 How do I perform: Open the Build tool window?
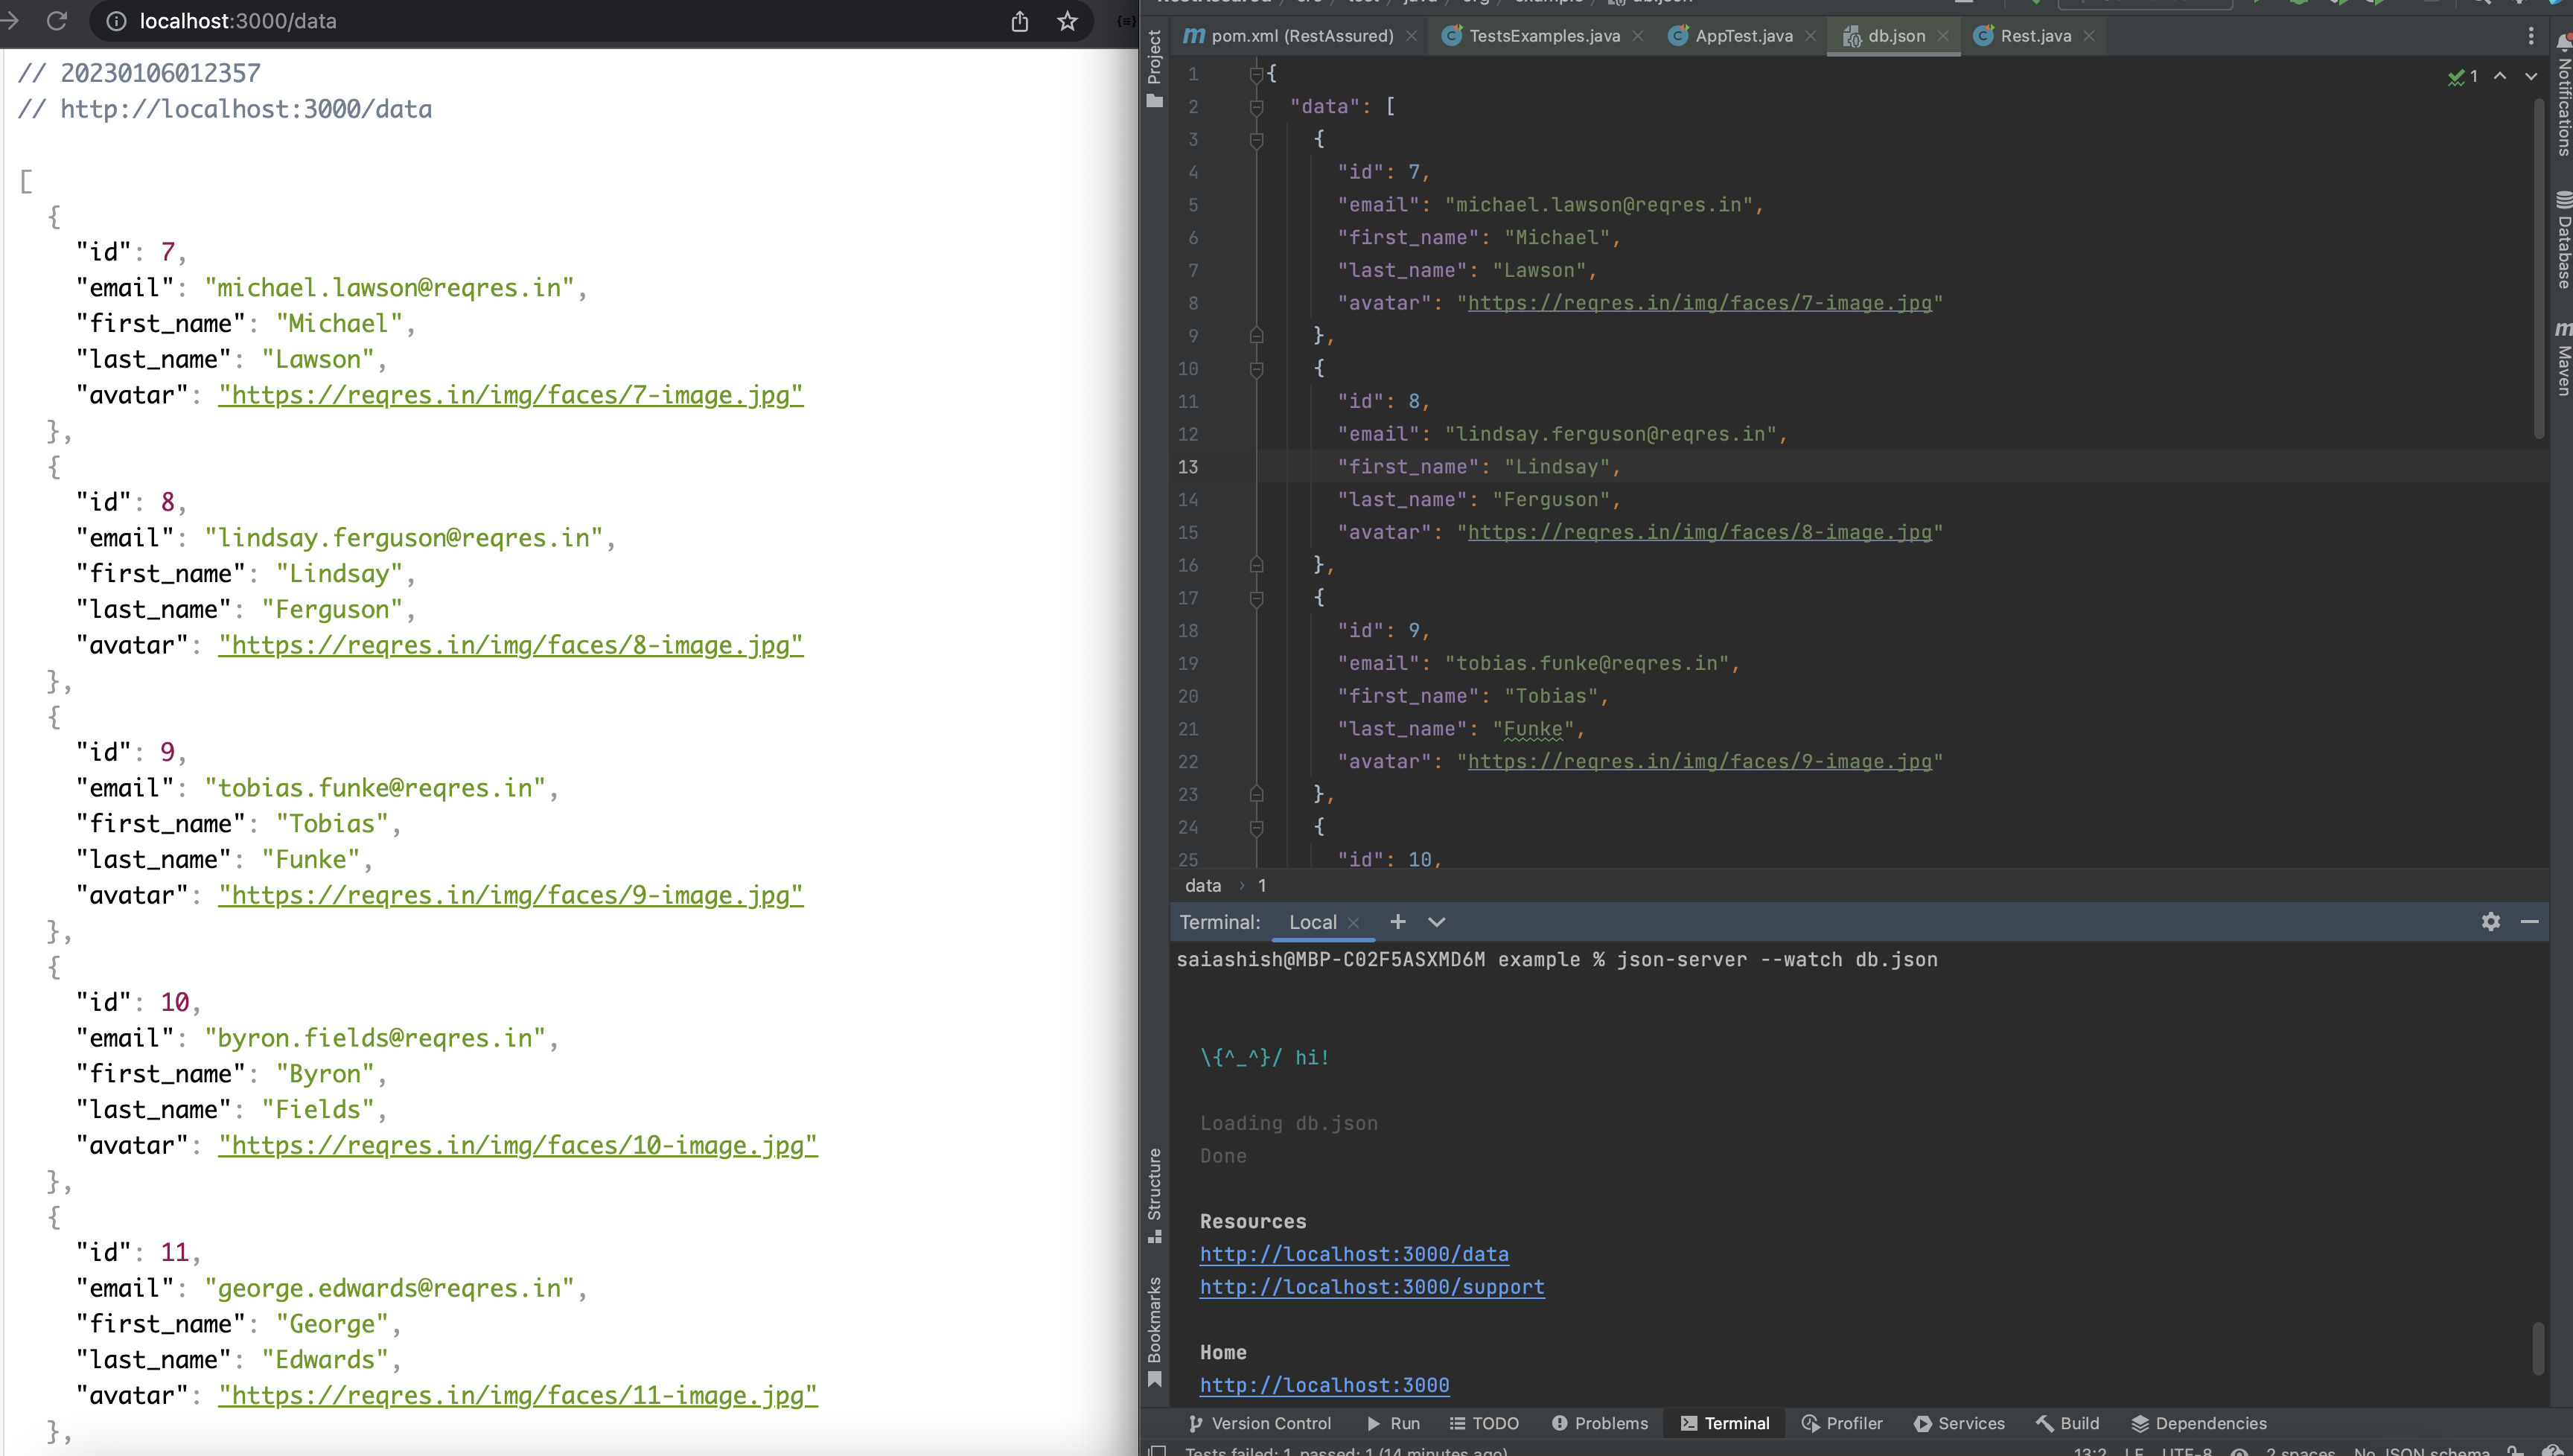tap(2068, 1423)
